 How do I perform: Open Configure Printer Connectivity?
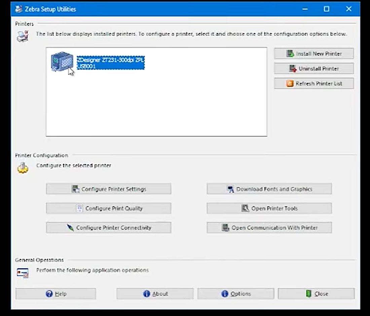tap(109, 227)
